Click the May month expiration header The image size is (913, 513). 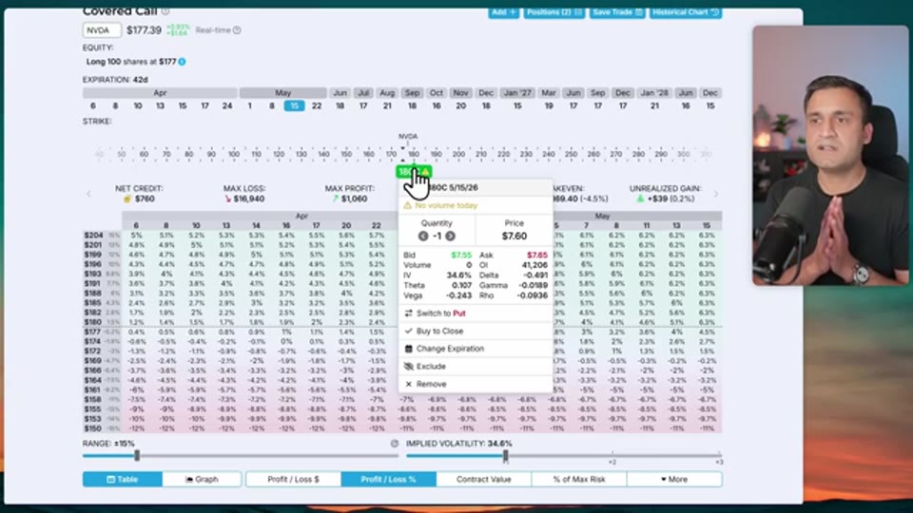coord(283,93)
